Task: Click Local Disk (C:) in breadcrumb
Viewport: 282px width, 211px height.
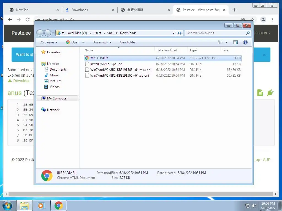Action: point(77,33)
